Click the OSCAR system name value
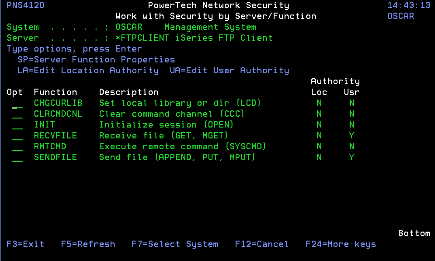 click(129, 27)
